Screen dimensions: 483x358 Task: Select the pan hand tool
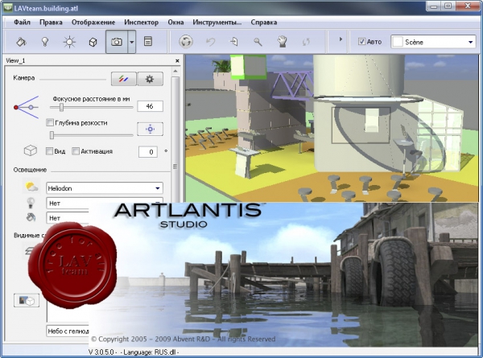[283, 41]
